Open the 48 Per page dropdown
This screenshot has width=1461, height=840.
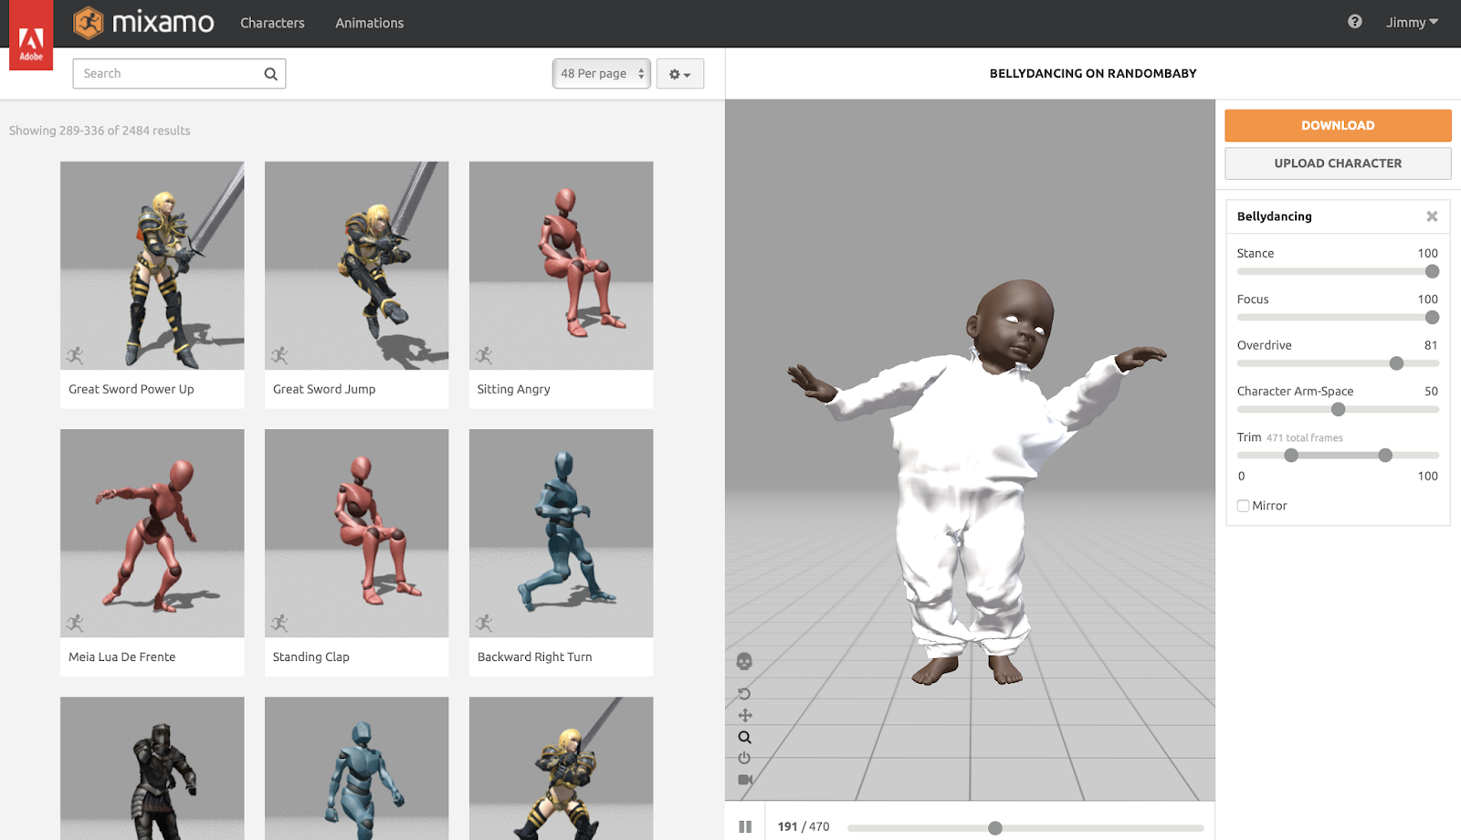click(x=602, y=74)
